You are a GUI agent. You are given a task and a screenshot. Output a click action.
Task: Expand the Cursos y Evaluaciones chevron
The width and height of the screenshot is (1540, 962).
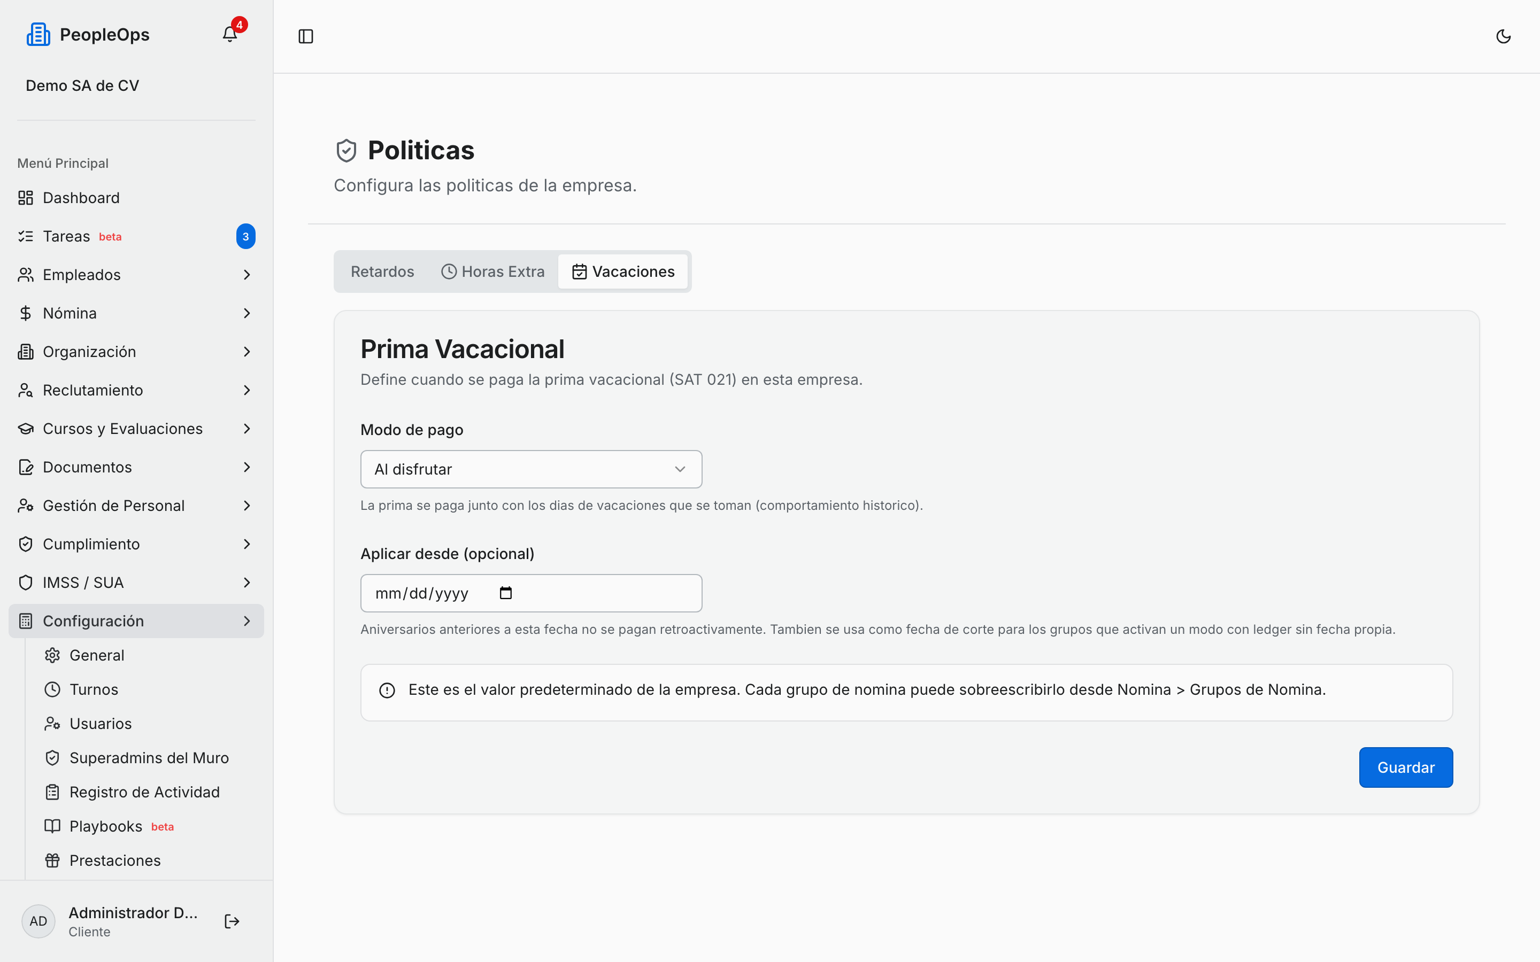pos(247,429)
